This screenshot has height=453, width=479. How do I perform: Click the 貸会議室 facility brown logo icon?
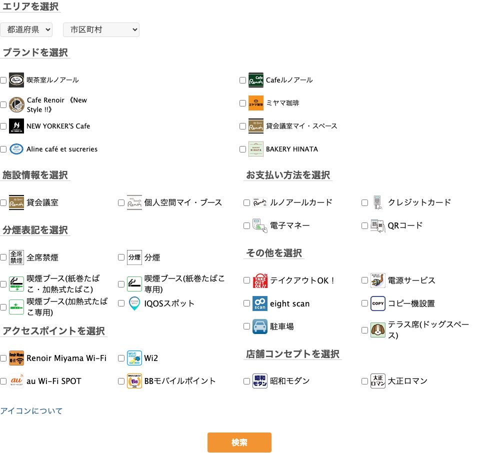[x=16, y=202]
